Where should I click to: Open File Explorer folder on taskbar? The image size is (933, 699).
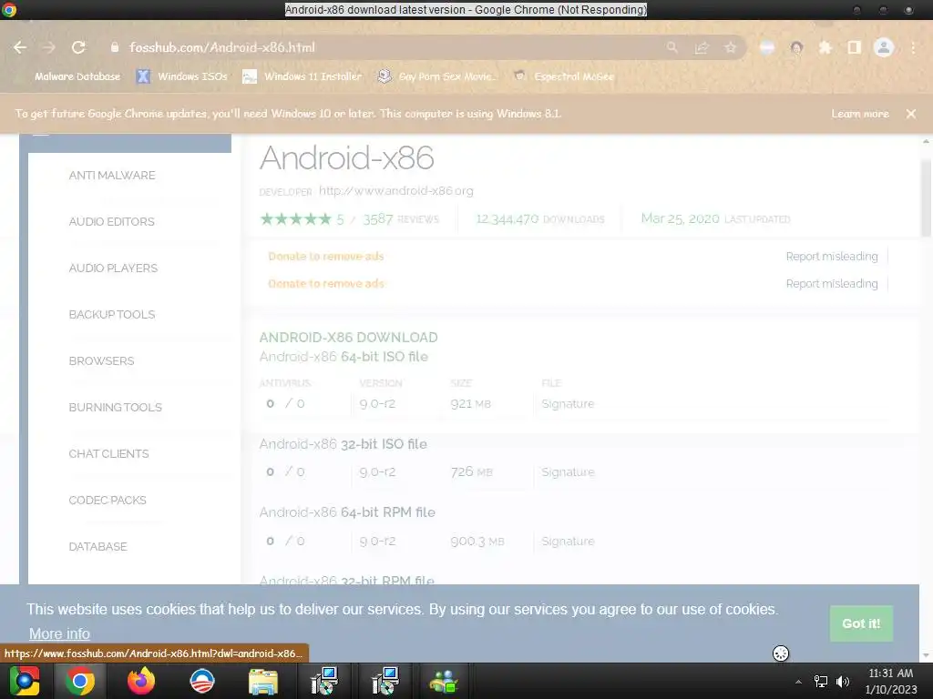click(x=263, y=681)
